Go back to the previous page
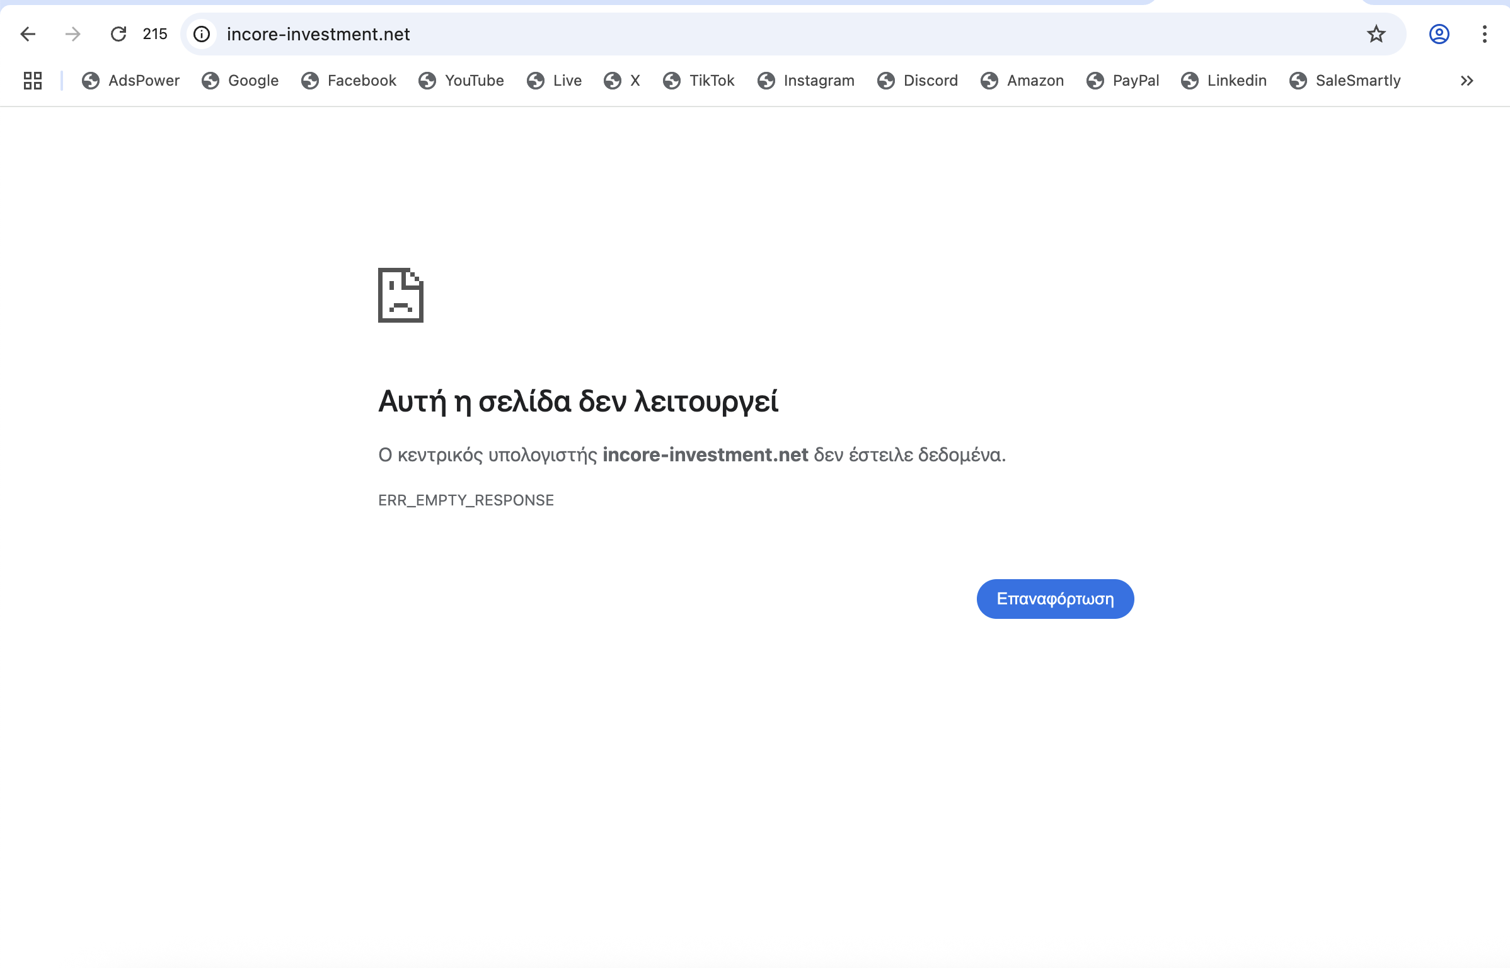1510x968 pixels. [28, 34]
